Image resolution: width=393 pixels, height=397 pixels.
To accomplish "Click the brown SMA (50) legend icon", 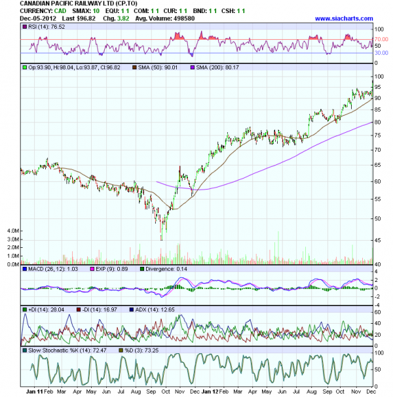I will pyautogui.click(x=133, y=67).
